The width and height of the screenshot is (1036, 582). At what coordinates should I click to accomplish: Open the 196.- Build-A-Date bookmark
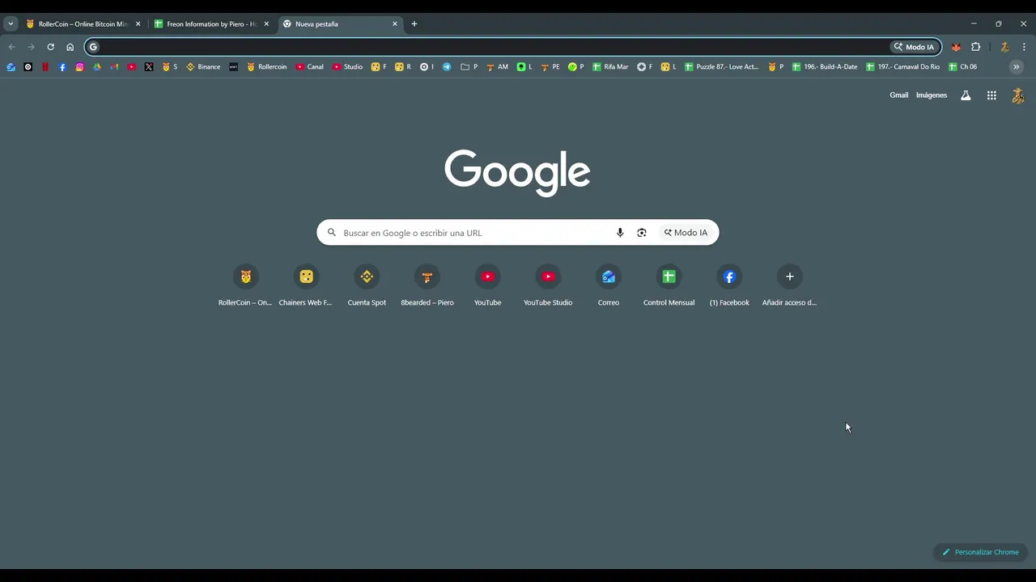click(x=825, y=67)
